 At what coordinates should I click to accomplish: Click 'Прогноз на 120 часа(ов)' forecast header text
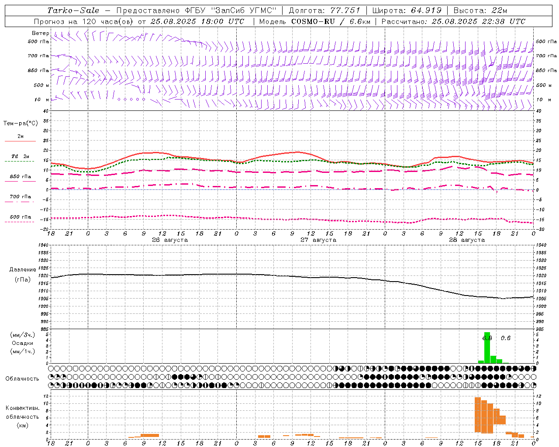(x=84, y=21)
